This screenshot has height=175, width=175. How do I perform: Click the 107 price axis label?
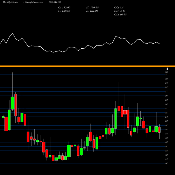coord(167,163)
